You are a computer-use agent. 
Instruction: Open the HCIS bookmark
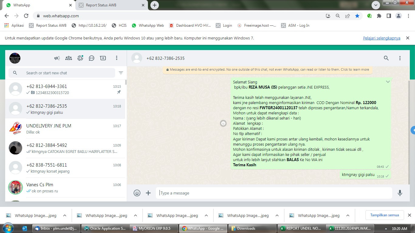coord(119,25)
